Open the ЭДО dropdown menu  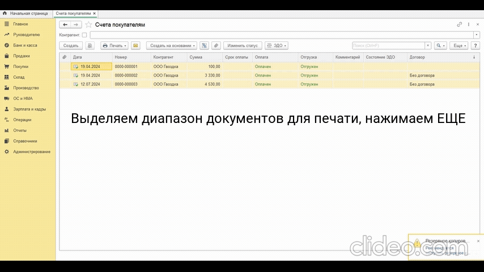coord(277,45)
